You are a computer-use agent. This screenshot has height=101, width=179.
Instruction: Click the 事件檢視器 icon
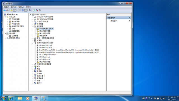(x=10, y=22)
